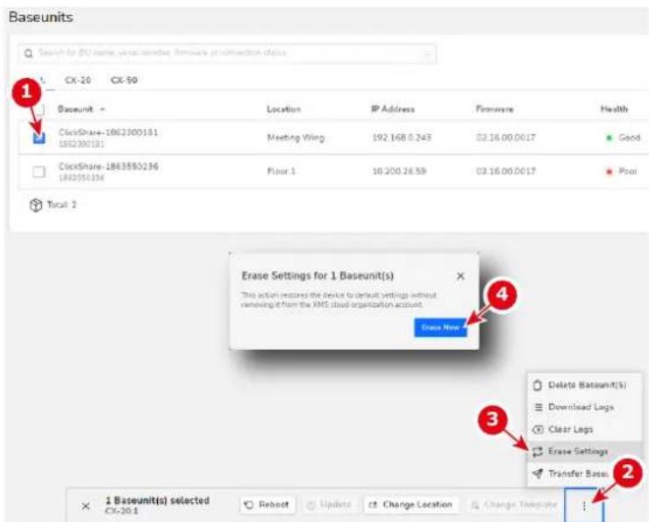Click the baseunit search input field
Image resolution: width=649 pixels, height=522 pixels.
click(x=227, y=54)
